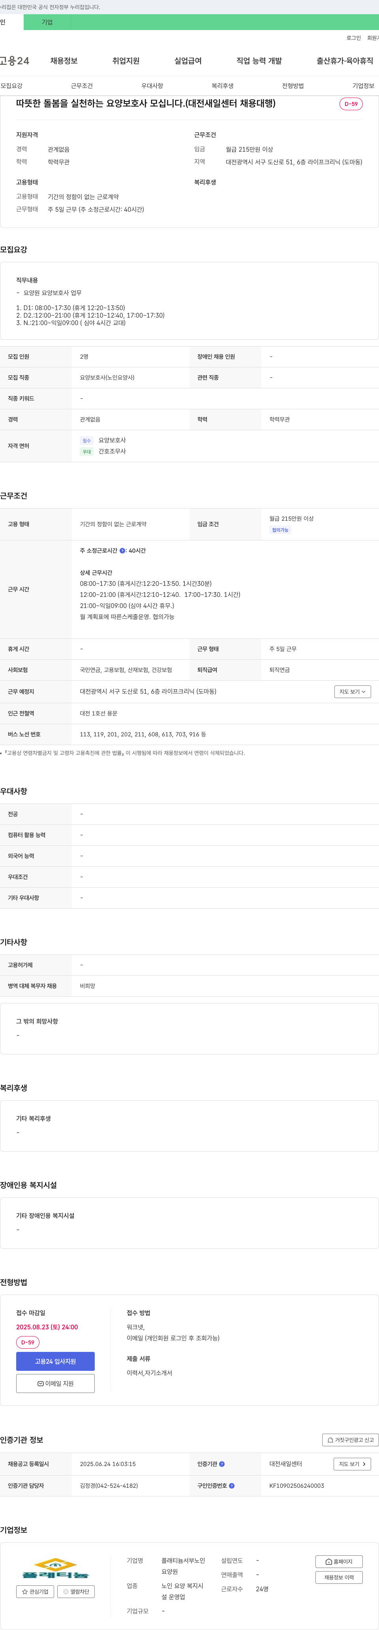Open the 취업지원 menu
The width and height of the screenshot is (379, 1630).
coord(126,61)
